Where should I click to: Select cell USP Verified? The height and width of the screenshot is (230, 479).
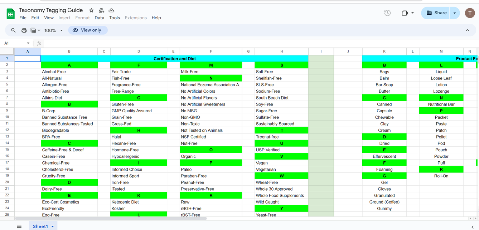pyautogui.click(x=281, y=150)
